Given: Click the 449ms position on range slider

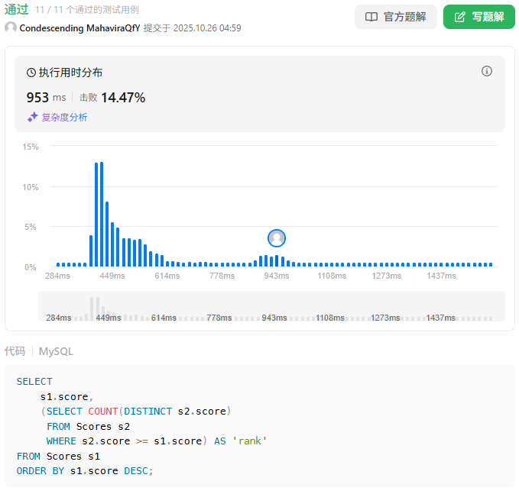Looking at the screenshot, I should click(x=108, y=317).
